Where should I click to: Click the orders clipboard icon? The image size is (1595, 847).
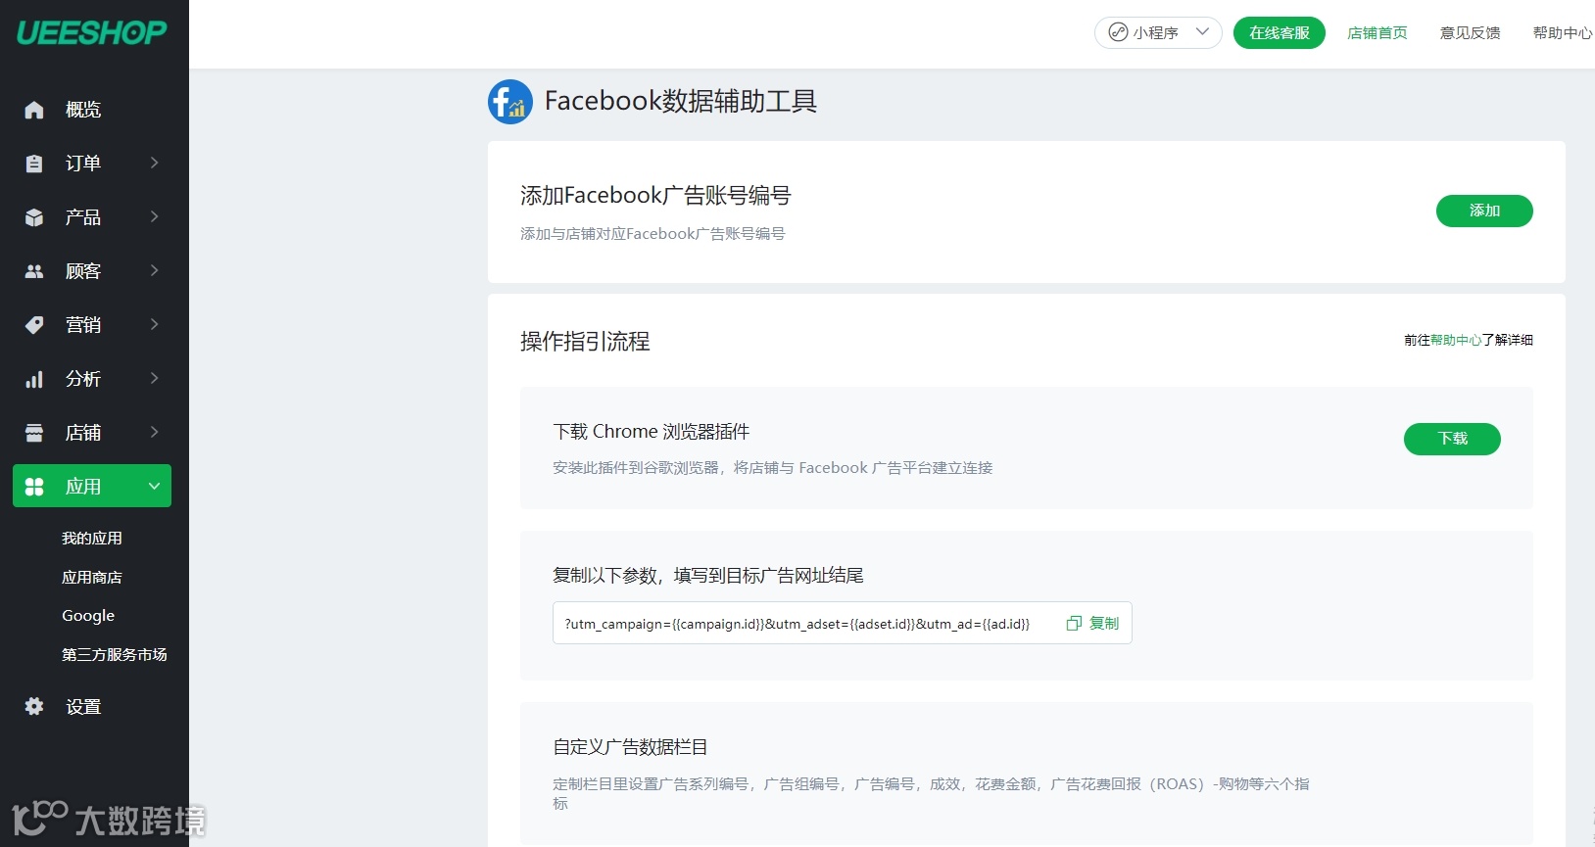tap(34, 164)
